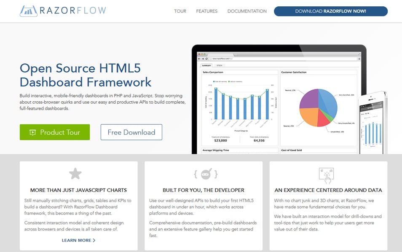The width and height of the screenshot is (402, 252).
Task: Click the RazorFlow logo icon
Action: (28, 11)
